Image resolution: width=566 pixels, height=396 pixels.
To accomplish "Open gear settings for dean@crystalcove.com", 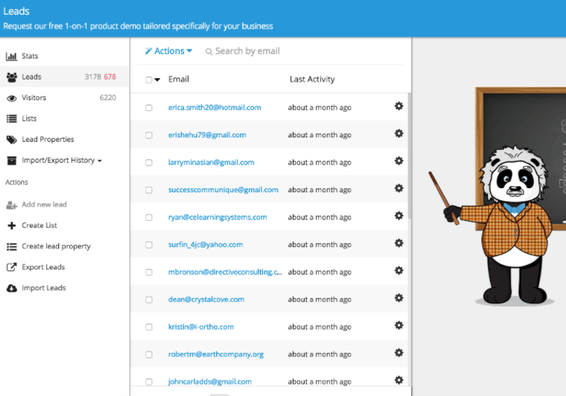I will click(x=399, y=298).
